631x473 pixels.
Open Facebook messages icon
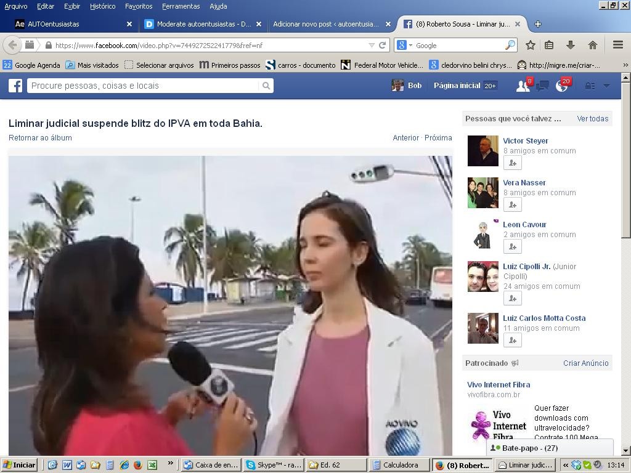(x=542, y=86)
